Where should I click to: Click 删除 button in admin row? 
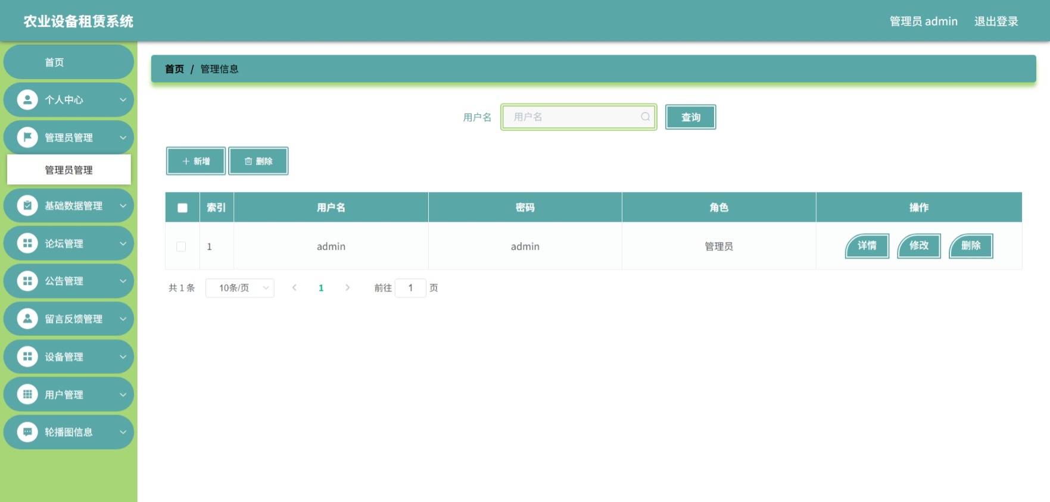click(971, 246)
